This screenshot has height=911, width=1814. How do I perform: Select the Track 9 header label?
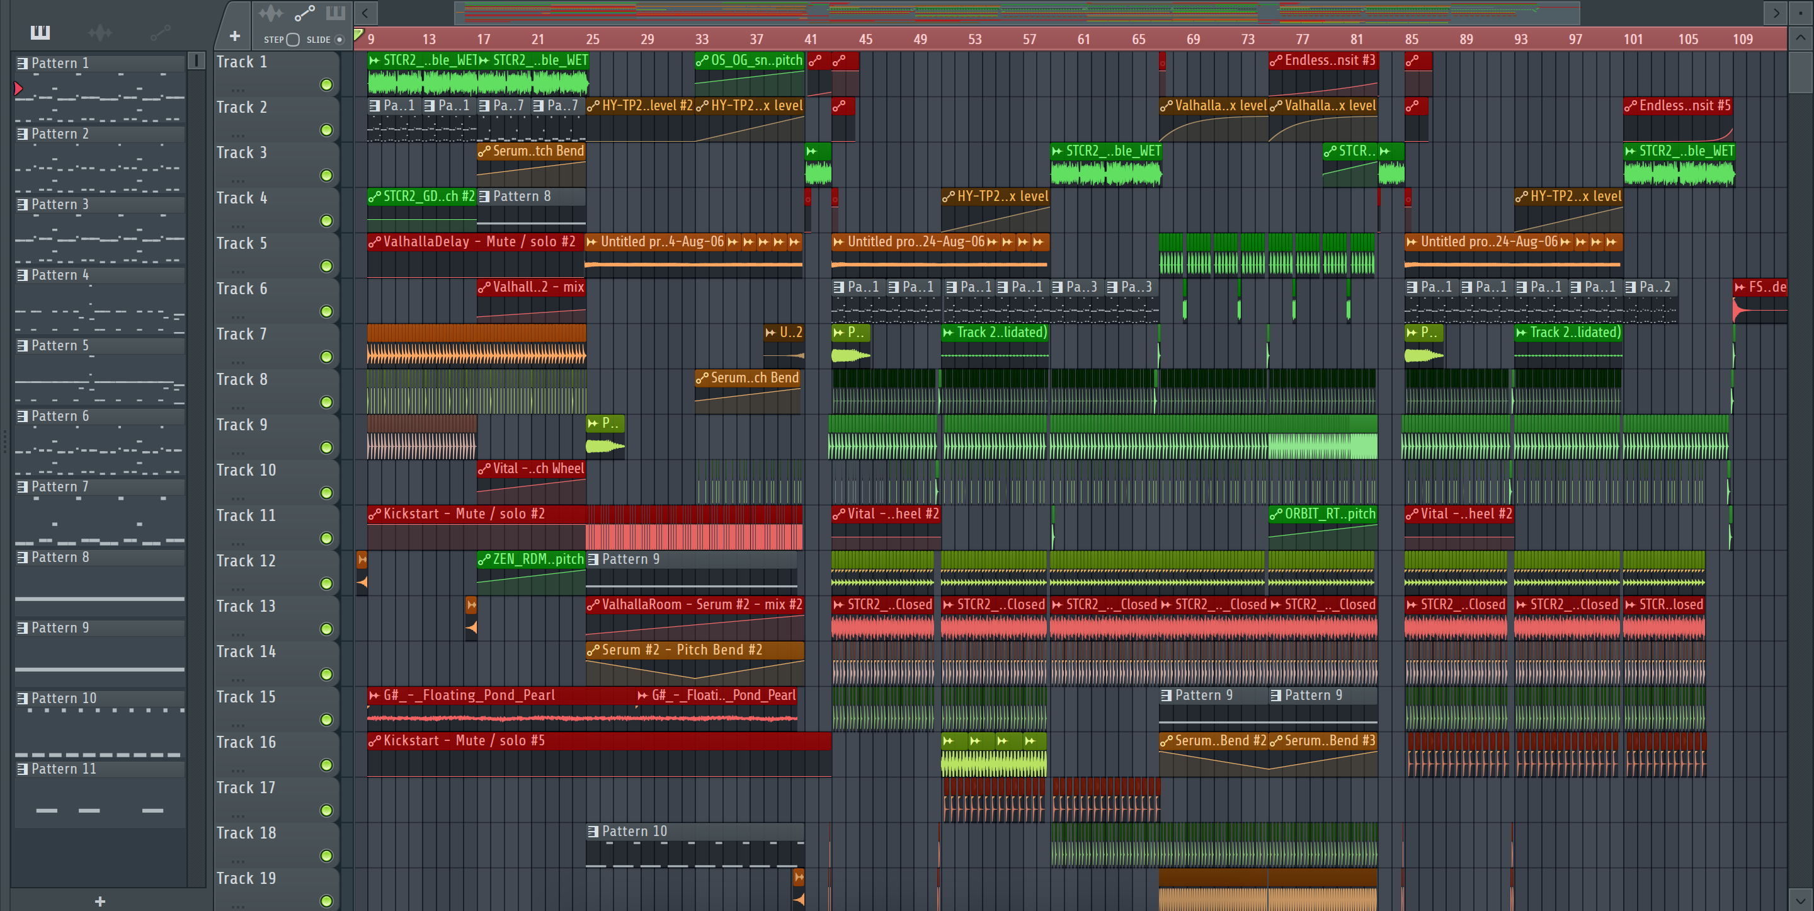[x=241, y=425]
